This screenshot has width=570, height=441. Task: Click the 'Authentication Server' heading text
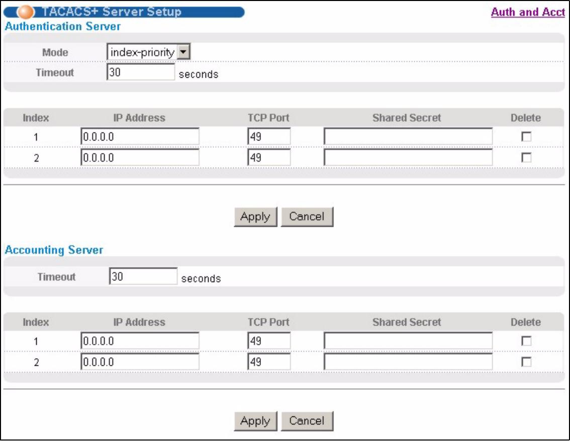click(62, 27)
